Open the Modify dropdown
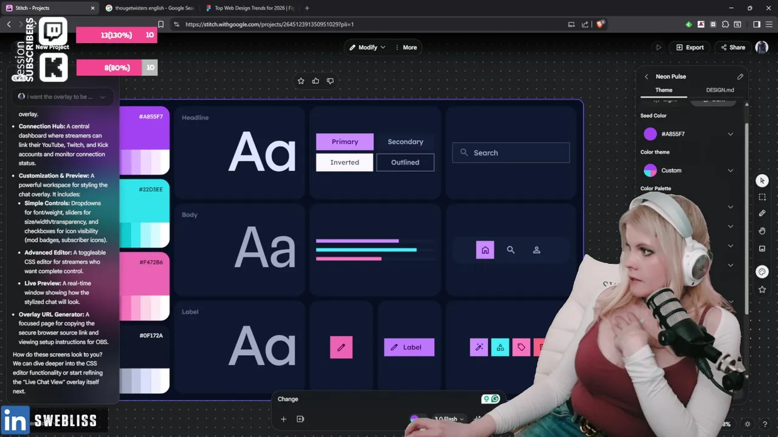 [x=367, y=47]
